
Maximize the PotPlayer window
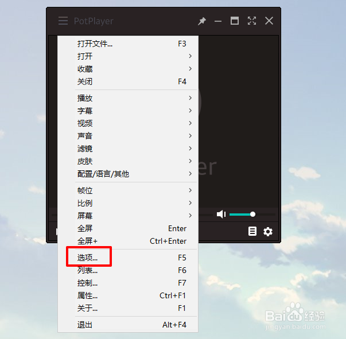pos(234,21)
